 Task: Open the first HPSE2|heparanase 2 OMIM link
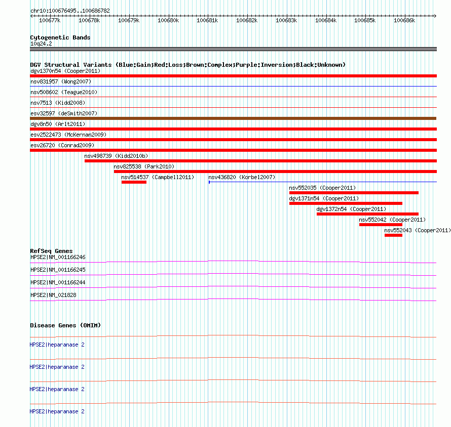57,345
